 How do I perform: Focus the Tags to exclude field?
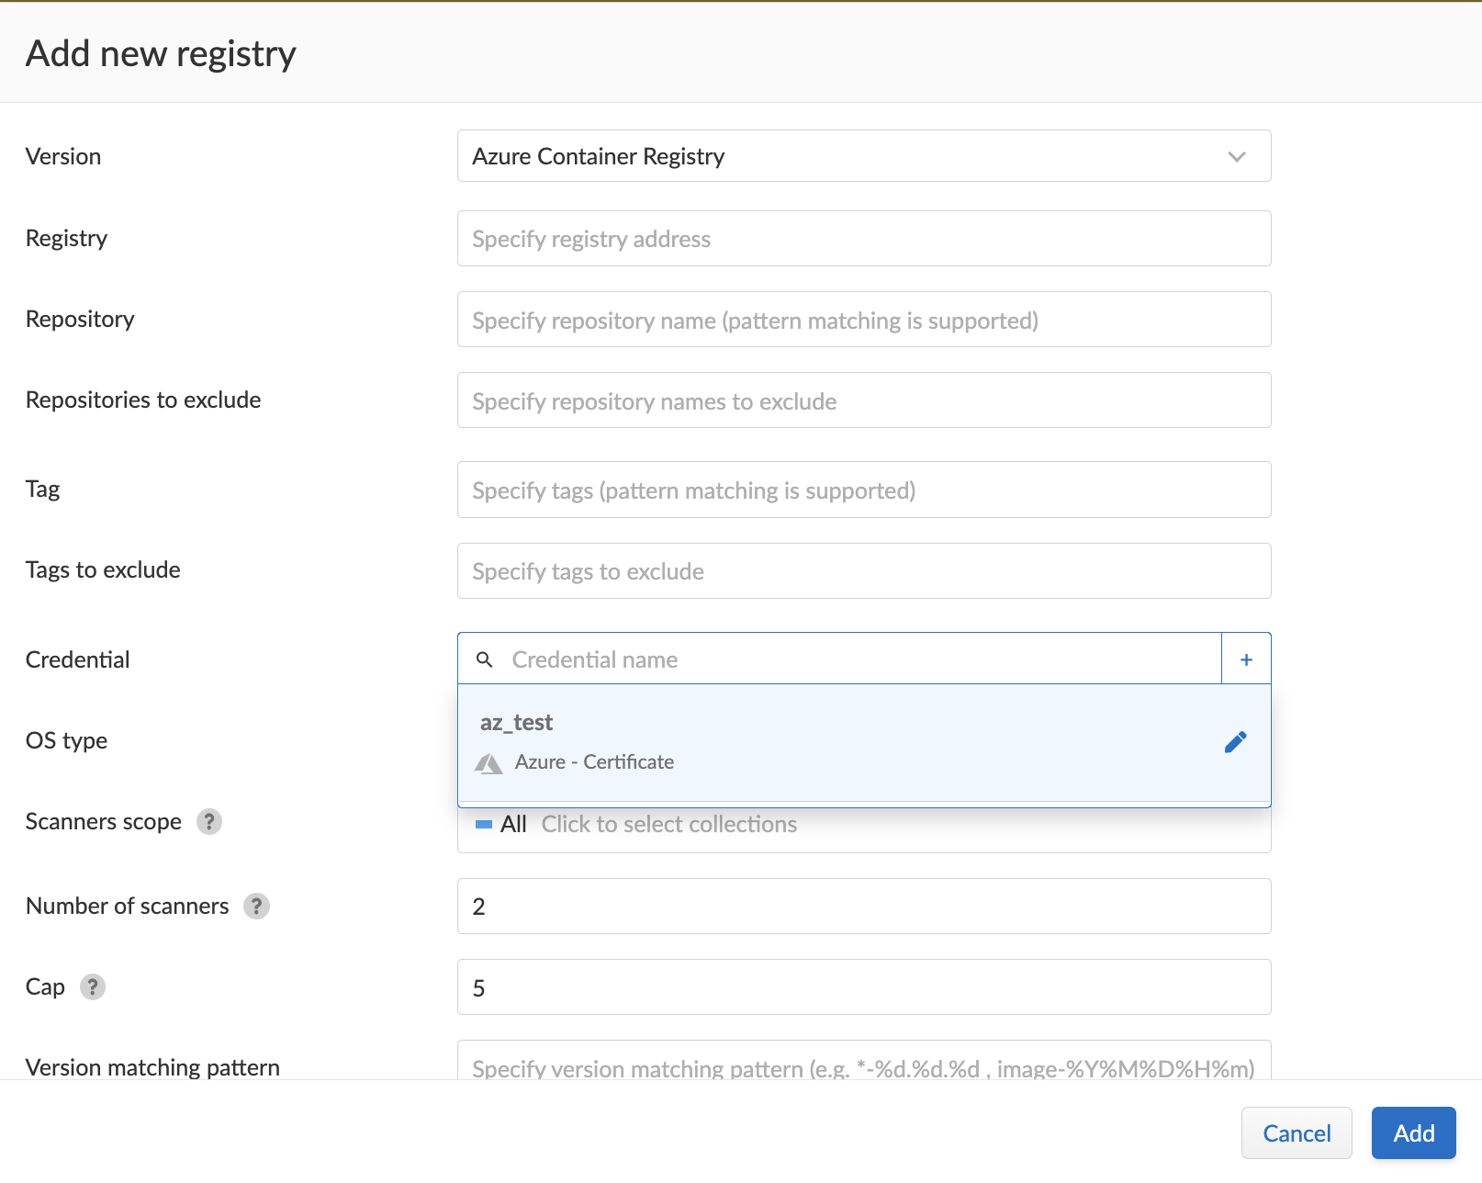864,571
